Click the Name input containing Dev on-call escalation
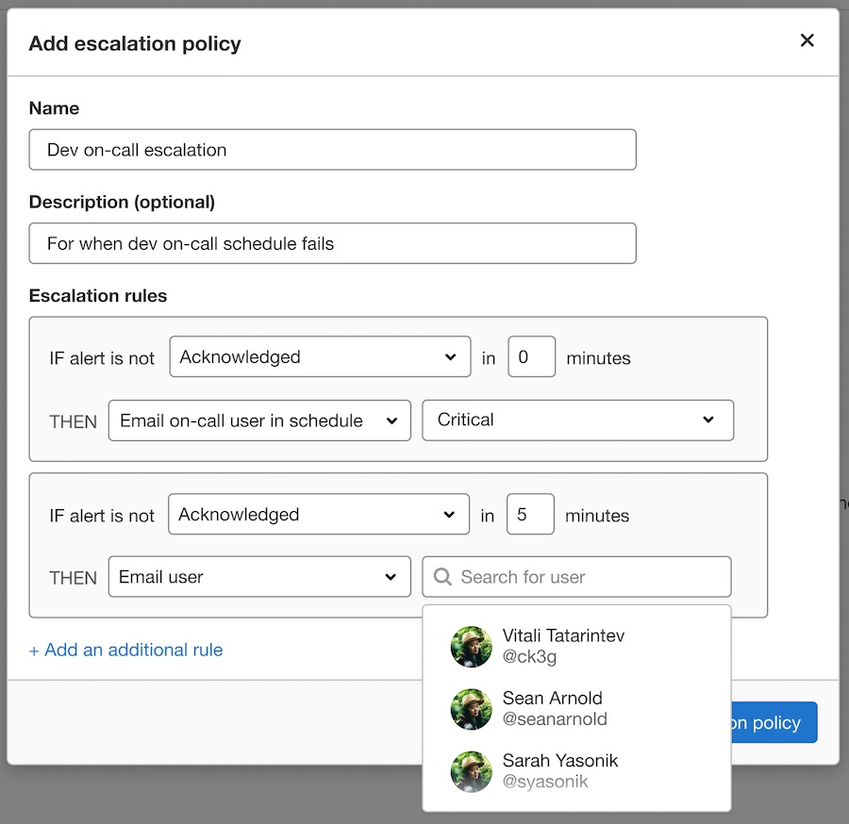 pyautogui.click(x=332, y=149)
